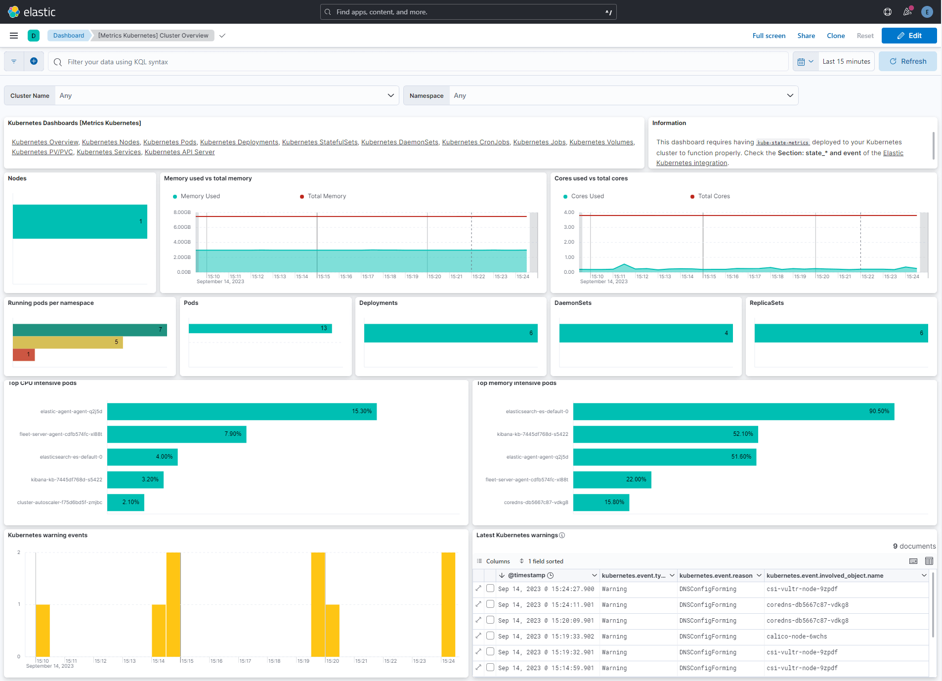This screenshot has height=681, width=942.
Task: Open the Kubernetes Deployments link
Action: 239,142
